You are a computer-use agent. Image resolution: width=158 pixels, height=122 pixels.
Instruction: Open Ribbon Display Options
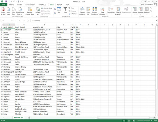click(145, 2)
